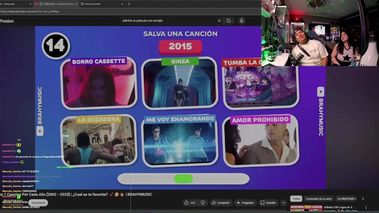Click chat message 'GO TO SLEEP!!!'

[21, 172]
